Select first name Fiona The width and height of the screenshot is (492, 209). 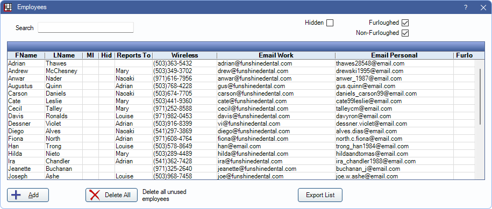click(16, 139)
